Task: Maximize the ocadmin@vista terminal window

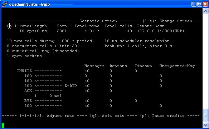Action: (200, 4)
